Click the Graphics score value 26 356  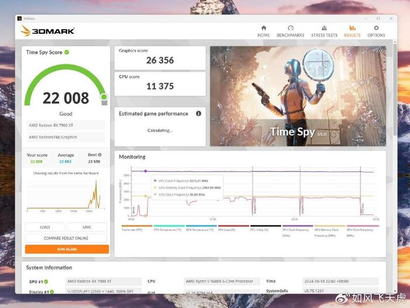point(160,60)
